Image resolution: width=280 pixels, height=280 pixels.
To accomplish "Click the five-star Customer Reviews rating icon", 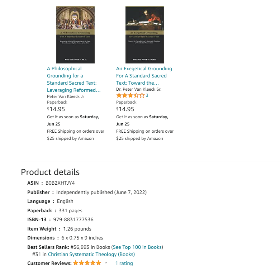I will [x=87, y=263].
